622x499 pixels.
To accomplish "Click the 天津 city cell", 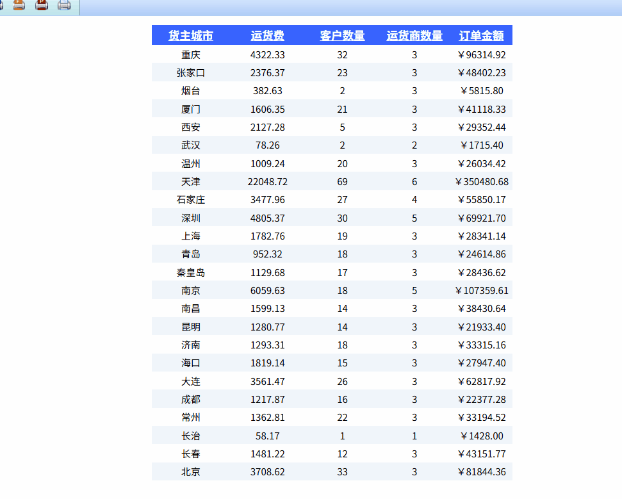I will point(191,182).
